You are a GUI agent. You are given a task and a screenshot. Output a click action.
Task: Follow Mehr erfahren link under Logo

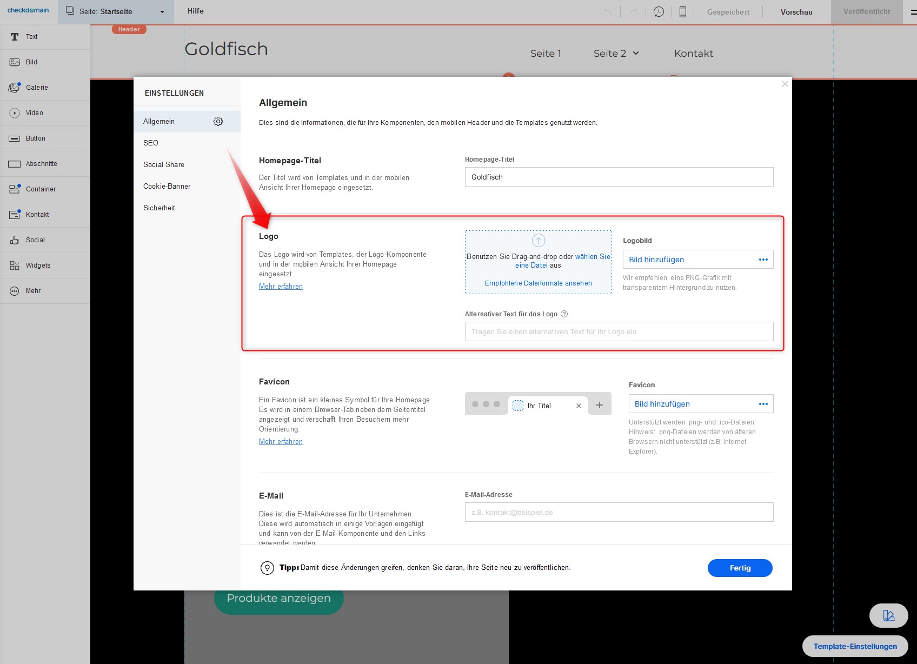(281, 287)
